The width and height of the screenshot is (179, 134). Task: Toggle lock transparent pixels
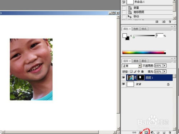pyautogui.click(x=131, y=71)
